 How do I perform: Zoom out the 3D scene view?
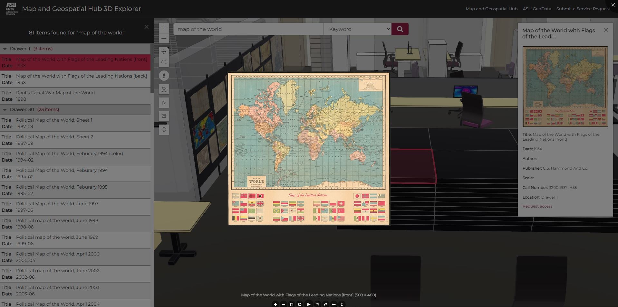pos(164,38)
